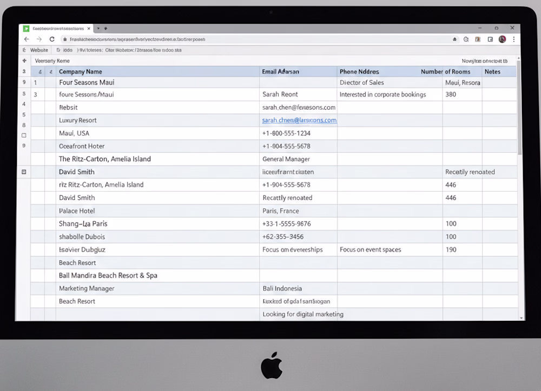Open the orange extension icon in toolbar
The height and width of the screenshot is (391, 541).
[x=478, y=39]
